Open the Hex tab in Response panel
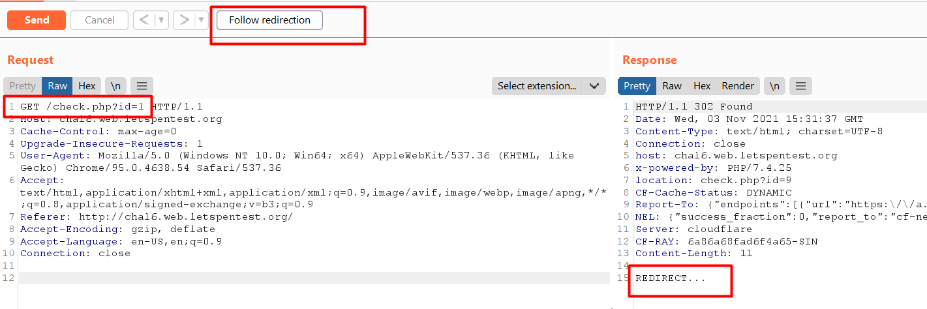927x309 pixels. pyautogui.click(x=702, y=86)
